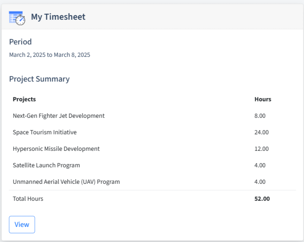Click the Total Hours label
304x242 pixels.
[28, 199]
